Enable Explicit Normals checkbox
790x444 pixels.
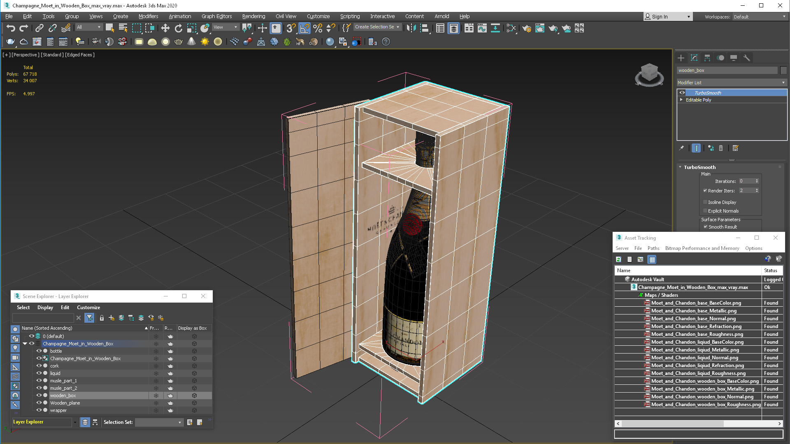coord(705,211)
